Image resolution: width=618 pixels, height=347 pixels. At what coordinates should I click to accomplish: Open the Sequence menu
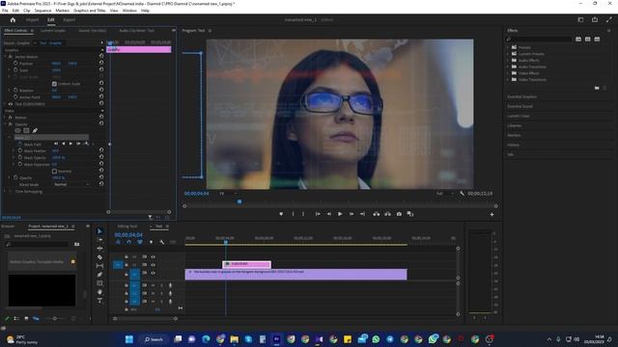pyautogui.click(x=42, y=11)
